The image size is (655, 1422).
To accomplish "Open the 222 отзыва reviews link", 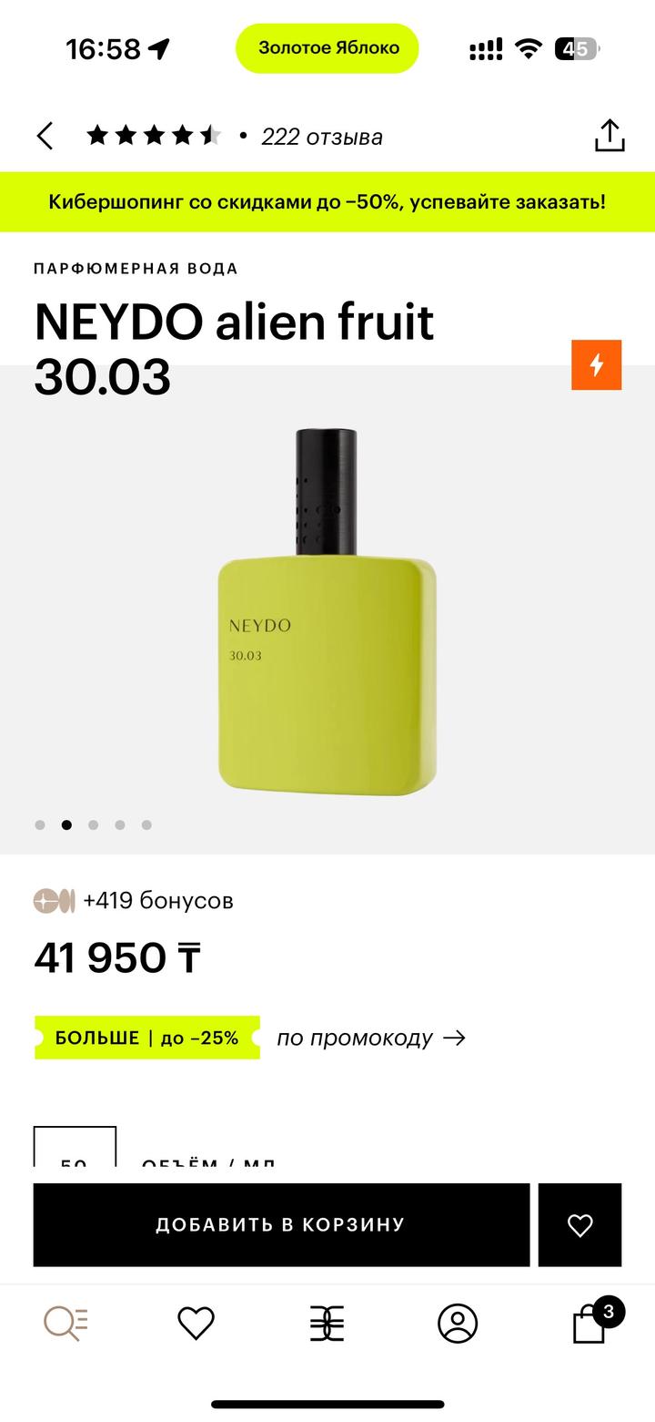I will point(321,137).
